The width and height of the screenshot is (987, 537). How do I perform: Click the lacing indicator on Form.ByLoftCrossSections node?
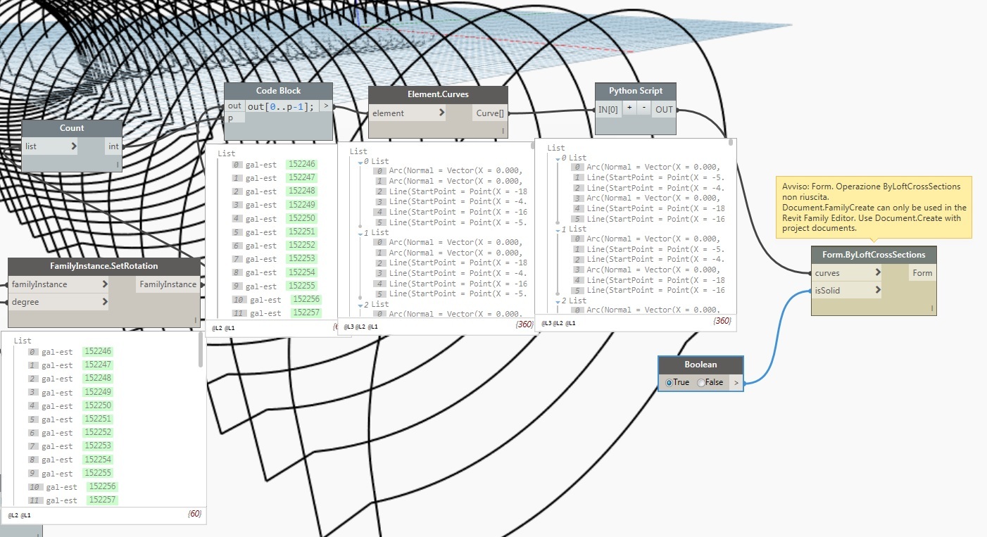click(931, 308)
